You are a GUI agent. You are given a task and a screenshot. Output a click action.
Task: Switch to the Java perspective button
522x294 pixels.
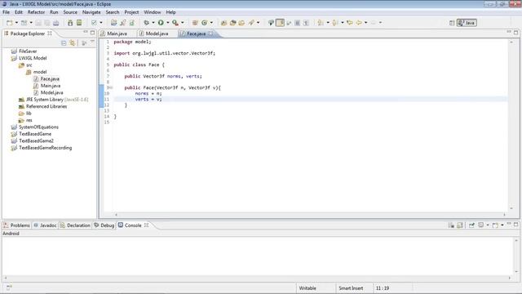coord(467,23)
